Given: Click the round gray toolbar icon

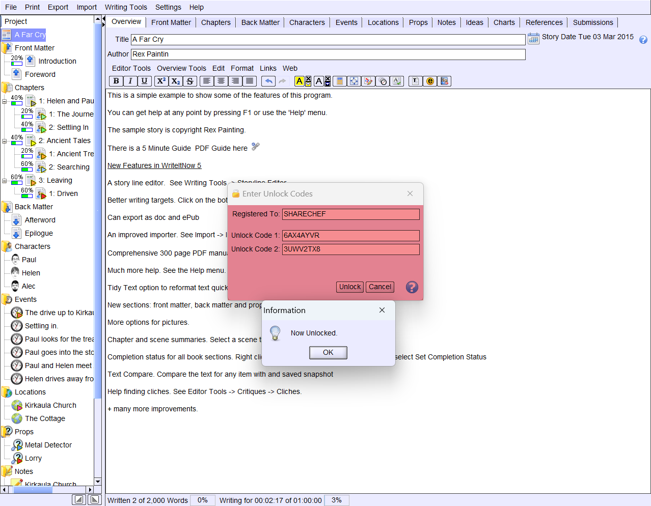Looking at the screenshot, I should coord(383,81).
